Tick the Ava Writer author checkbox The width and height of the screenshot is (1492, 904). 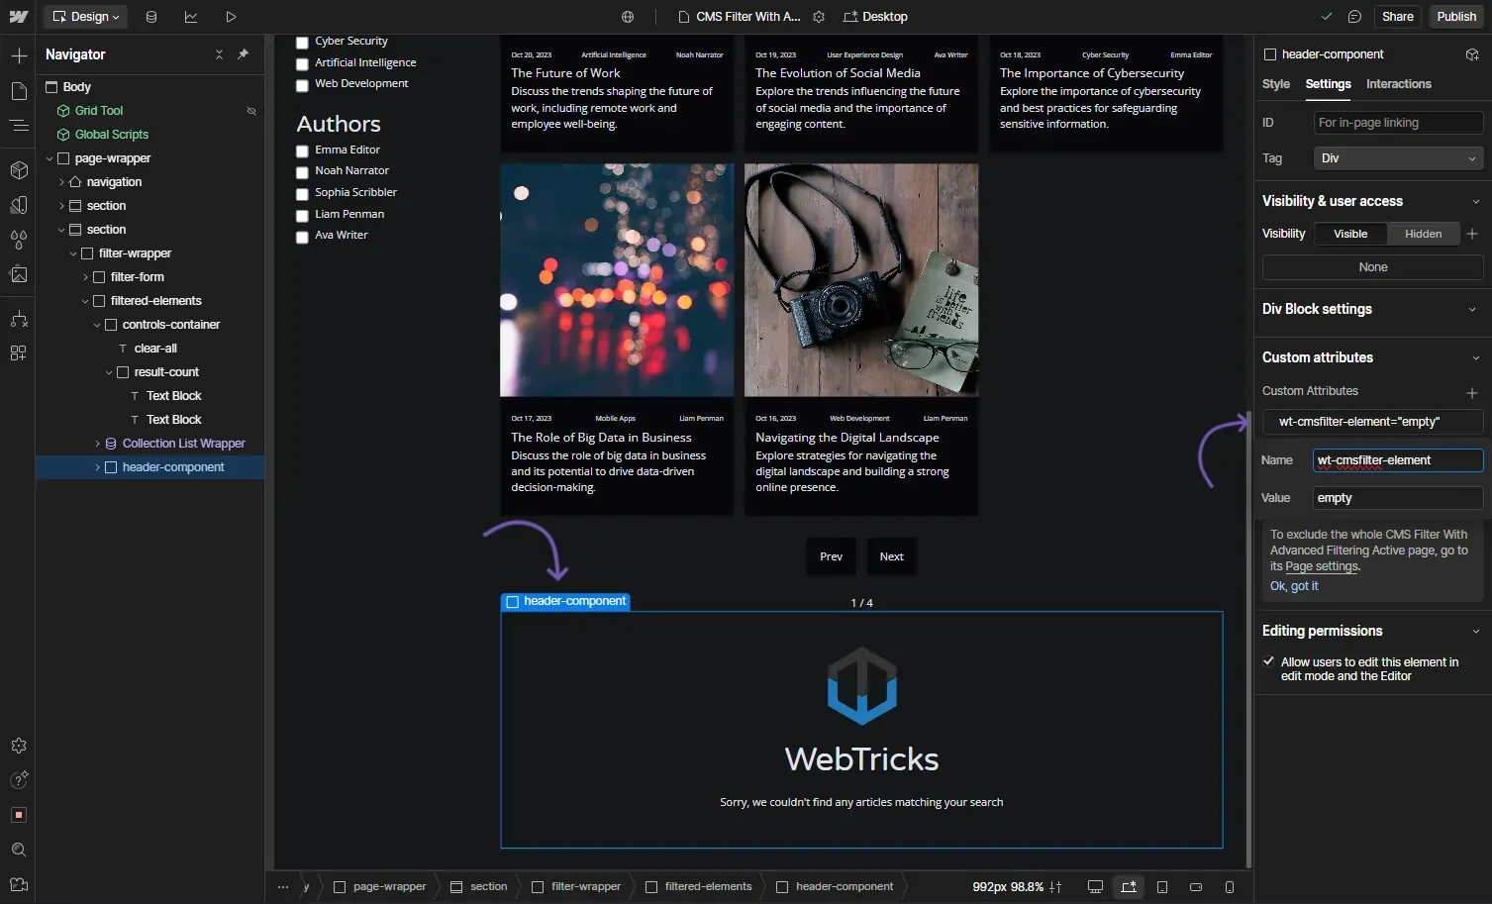(303, 237)
